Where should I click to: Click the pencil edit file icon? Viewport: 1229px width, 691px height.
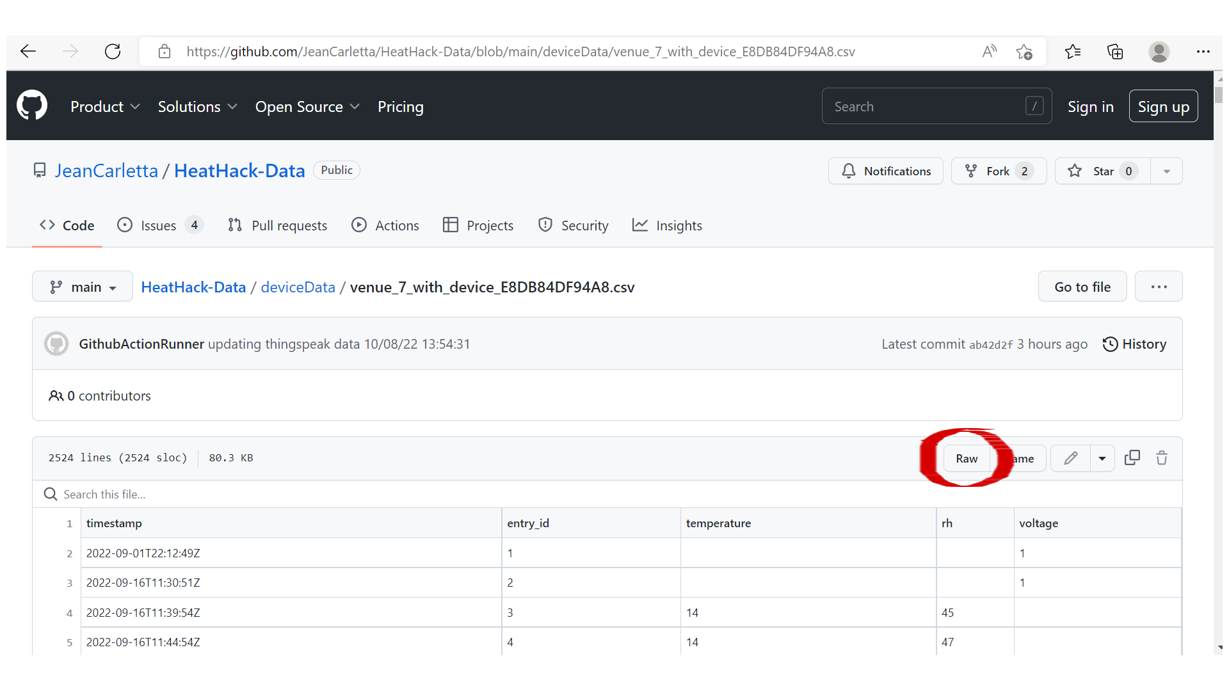(x=1071, y=458)
